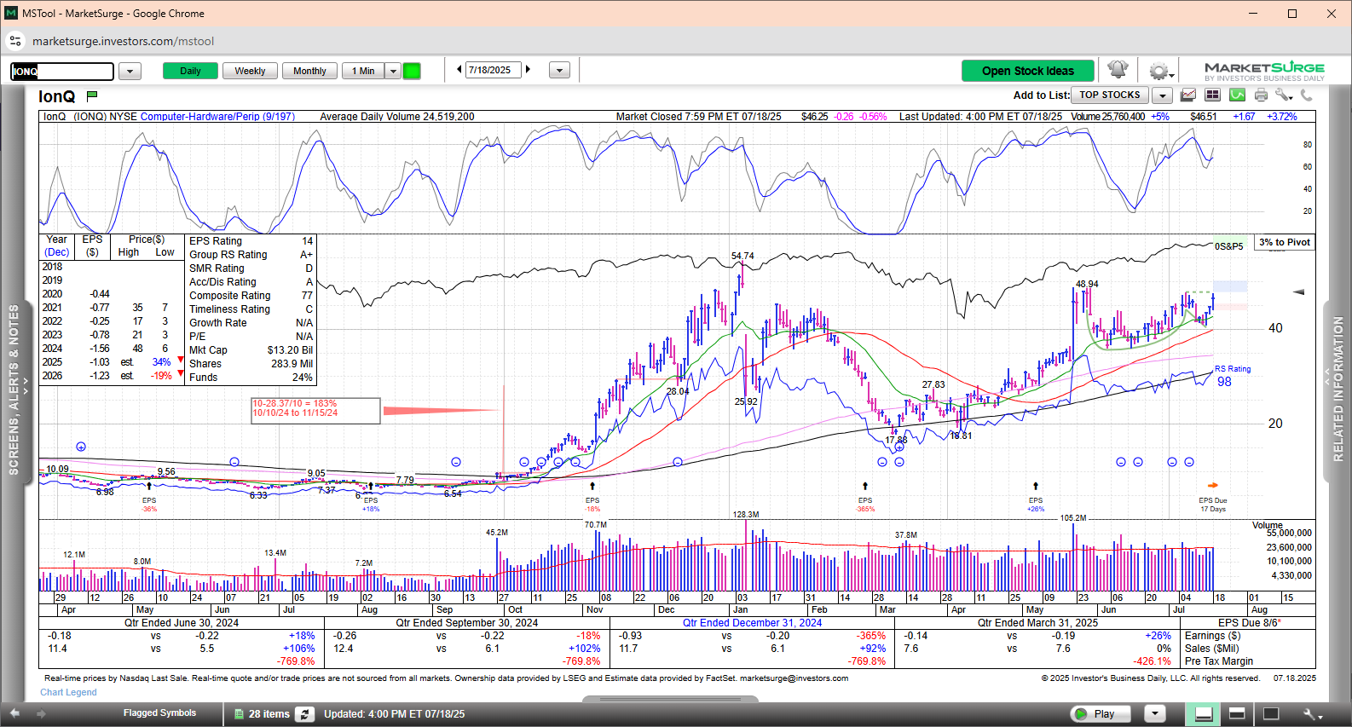Click the EPS Due 17 Days marker

[1212, 505]
